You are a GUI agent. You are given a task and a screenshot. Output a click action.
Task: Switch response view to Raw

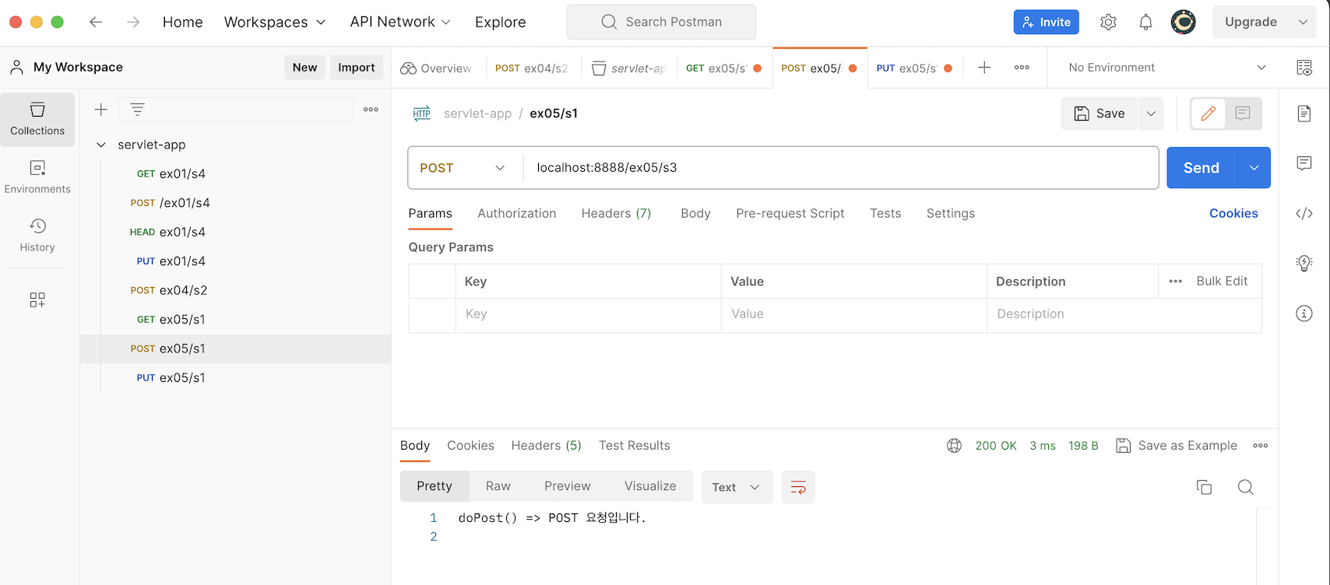coord(498,486)
